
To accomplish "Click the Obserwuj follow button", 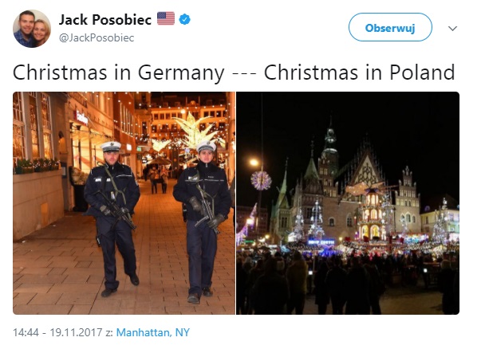I will pos(390,27).
